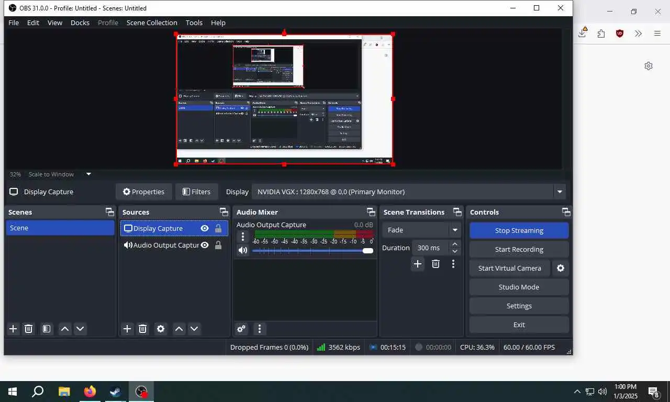Image resolution: width=670 pixels, height=402 pixels.
Task: Remove selected scene with trash icon
Action: pos(29,329)
